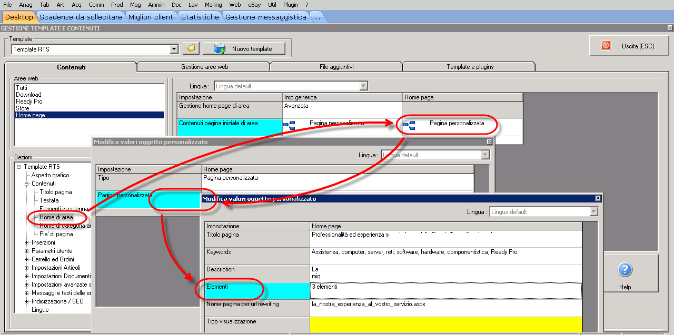Close the front Modifica valori dialog
The image size is (674, 335).
[x=598, y=198]
